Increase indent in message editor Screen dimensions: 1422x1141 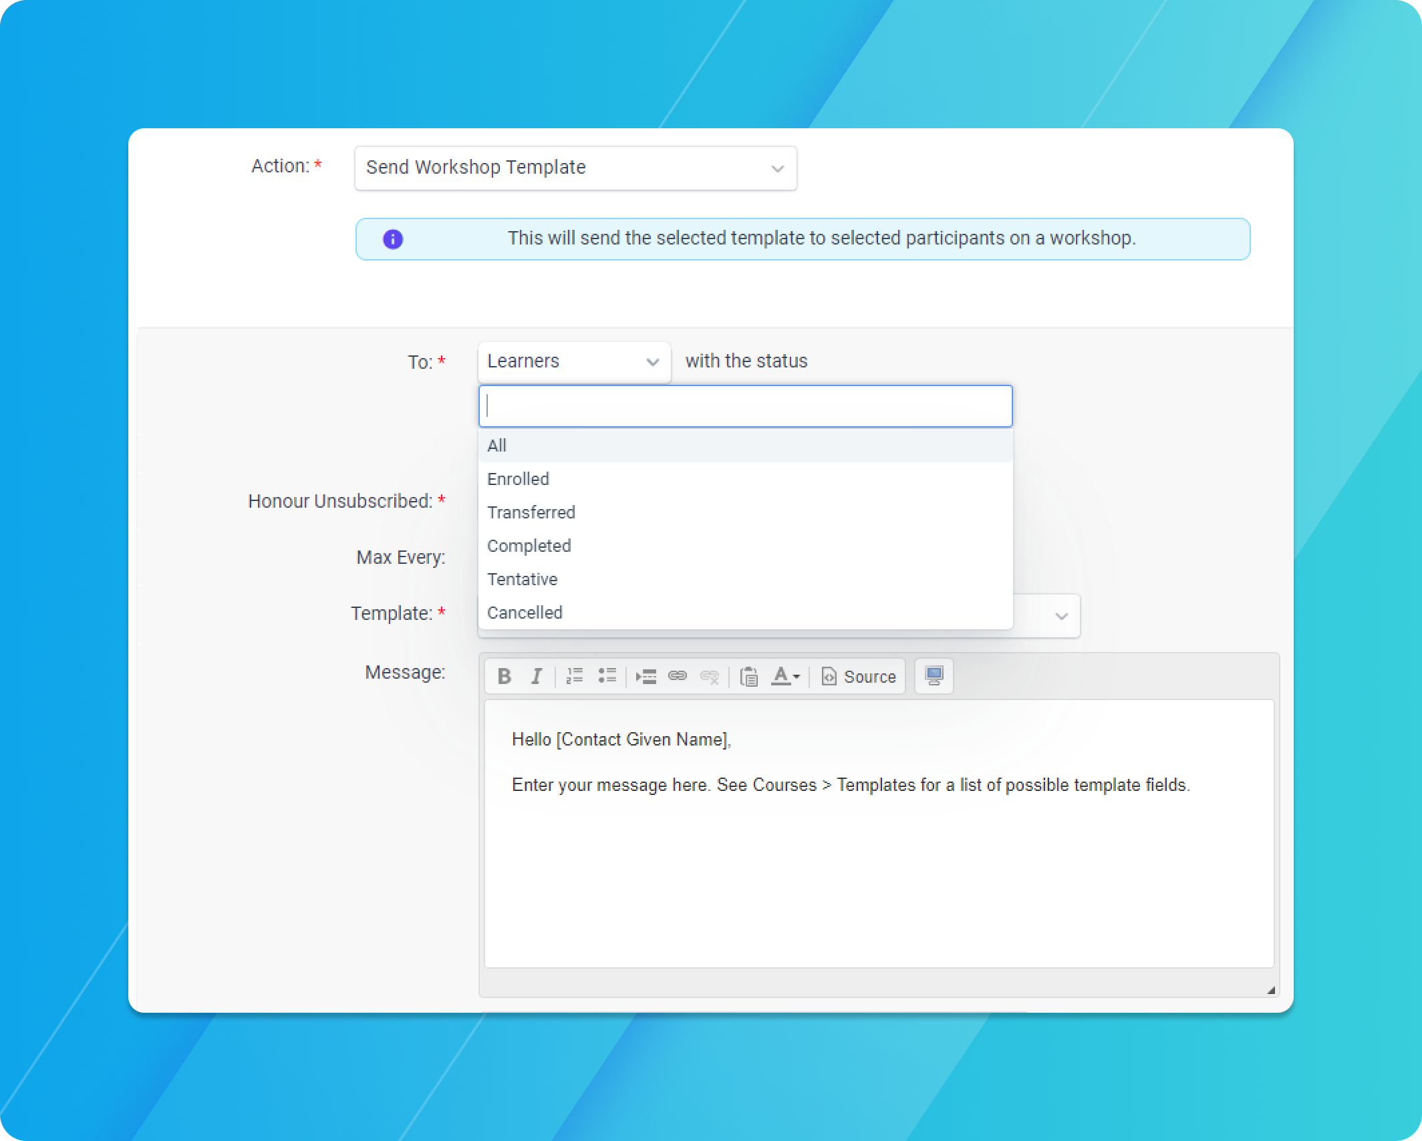pyautogui.click(x=646, y=676)
